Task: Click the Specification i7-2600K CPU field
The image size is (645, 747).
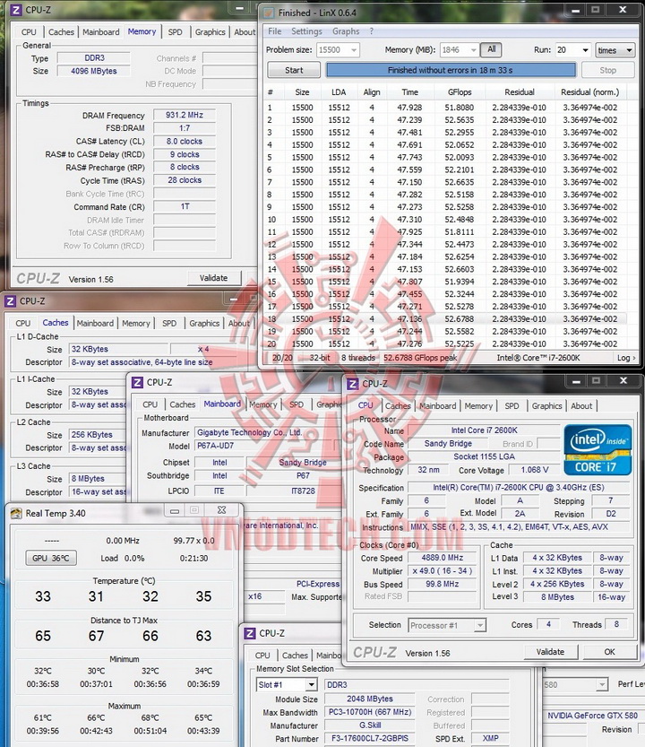Action: click(x=519, y=487)
